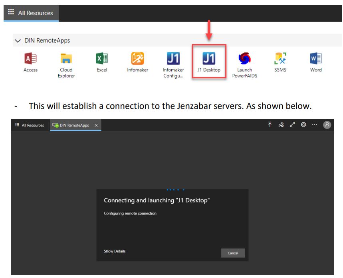Image resolution: width=343 pixels, height=278 pixels.
Task: Open the Word remote app
Action: [x=316, y=62]
